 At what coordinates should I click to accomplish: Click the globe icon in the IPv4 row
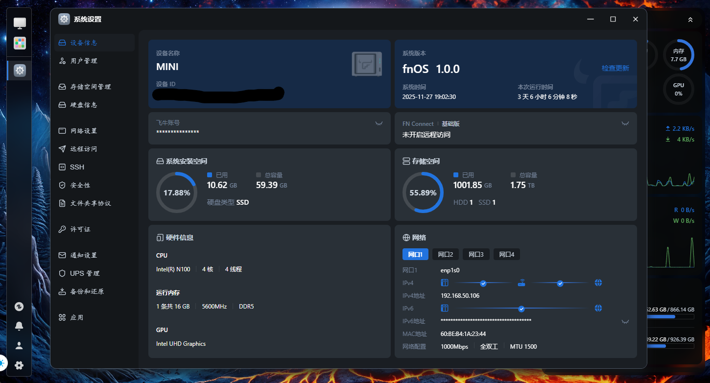point(598,283)
